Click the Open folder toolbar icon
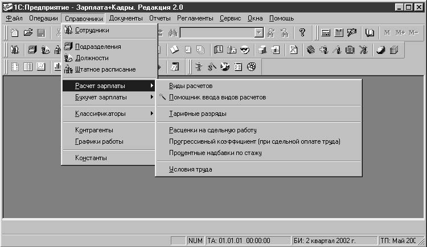This screenshot has height=247, width=427. pyautogui.click(x=28, y=33)
